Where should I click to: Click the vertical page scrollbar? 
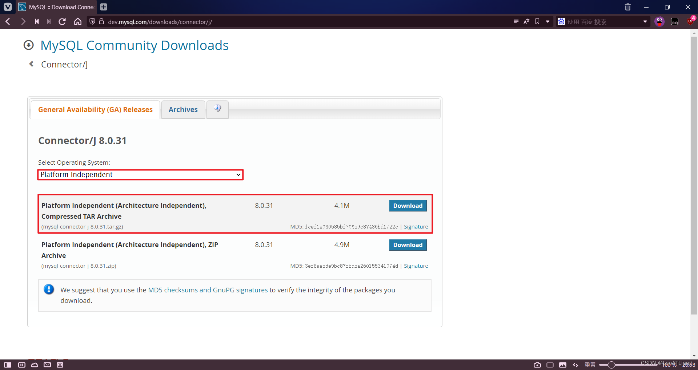coord(694,176)
